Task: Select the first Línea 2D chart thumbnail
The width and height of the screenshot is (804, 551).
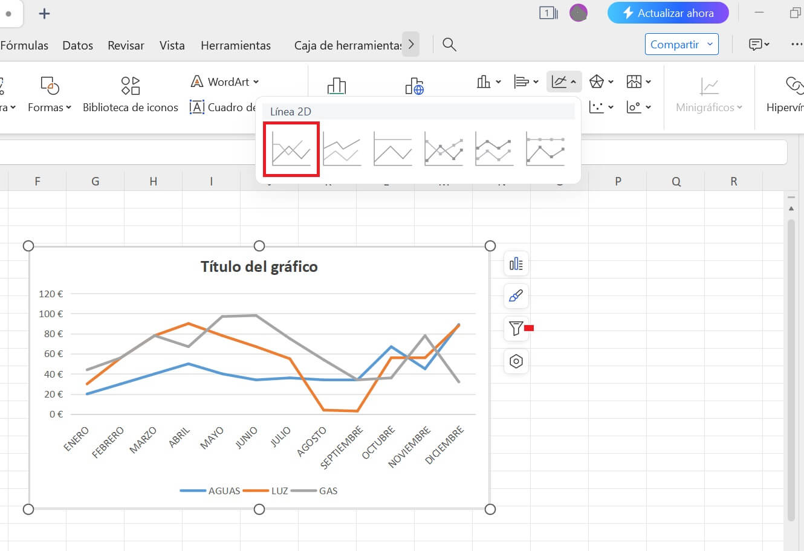Action: pyautogui.click(x=291, y=149)
